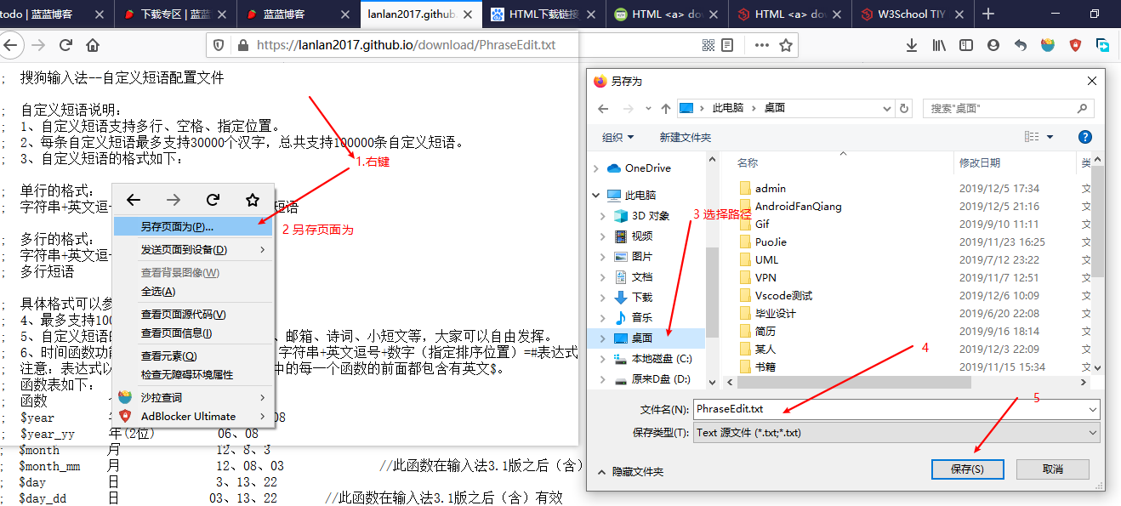Click the 搜索"桌面" search box

[1008, 109]
